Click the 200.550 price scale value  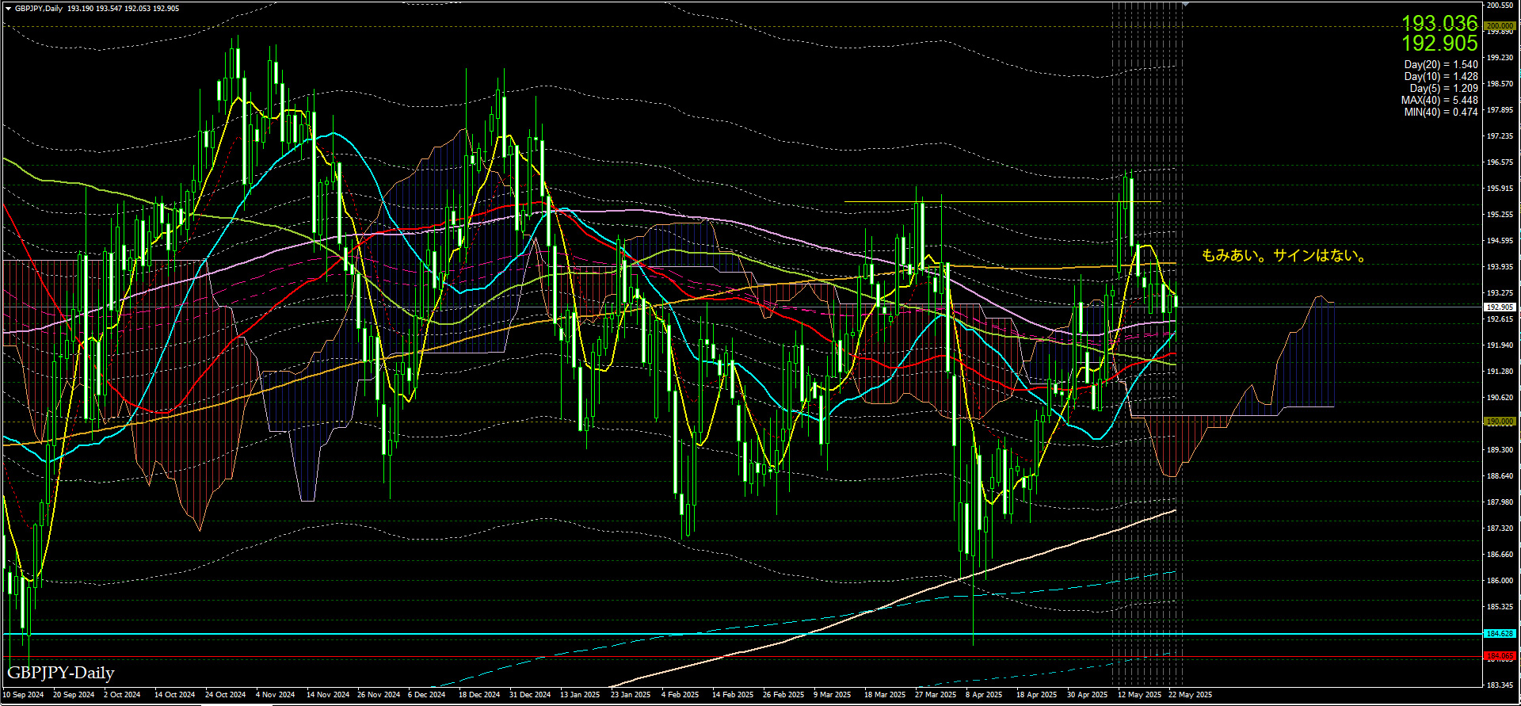click(x=1500, y=6)
